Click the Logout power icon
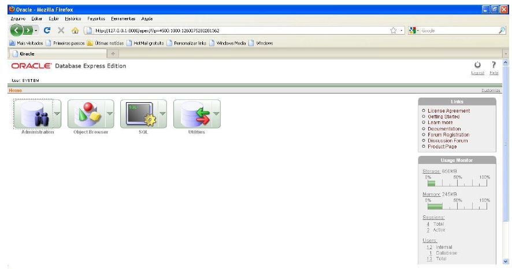Screen dimensions: 512x269 (477, 65)
